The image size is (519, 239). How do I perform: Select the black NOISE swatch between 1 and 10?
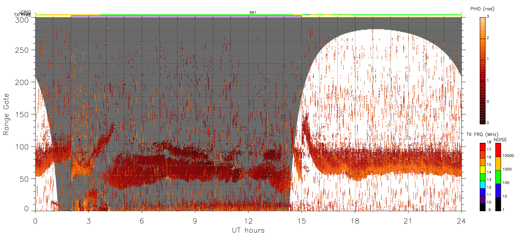click(498, 204)
